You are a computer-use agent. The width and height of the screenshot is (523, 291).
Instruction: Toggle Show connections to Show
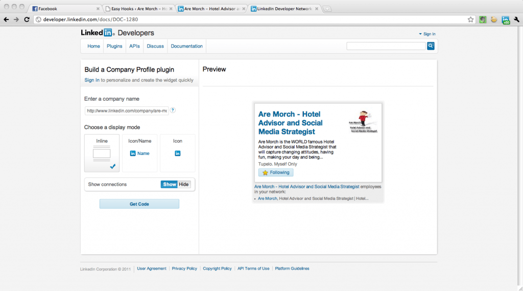tap(169, 185)
